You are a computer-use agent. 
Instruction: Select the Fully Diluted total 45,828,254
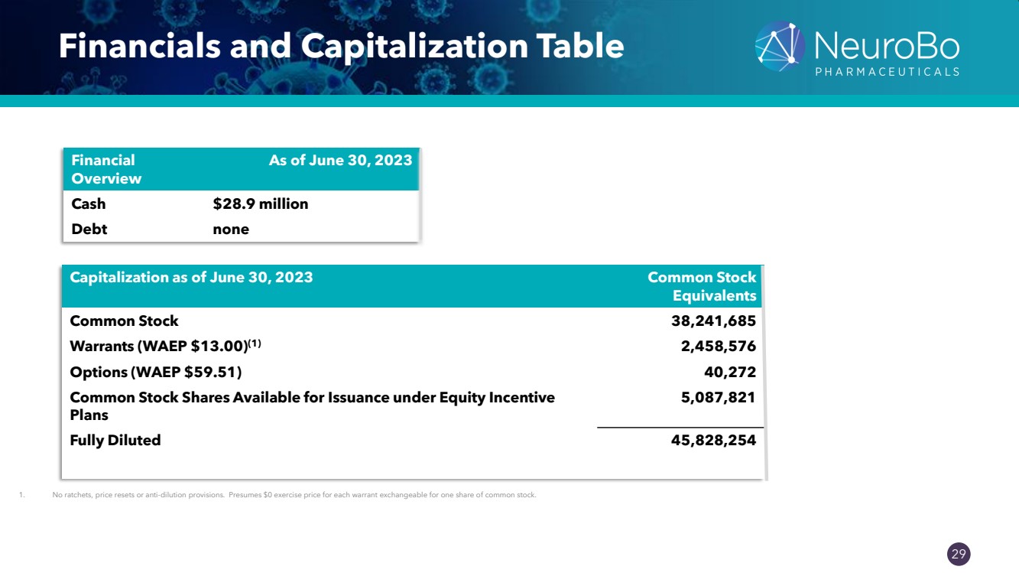(709, 441)
